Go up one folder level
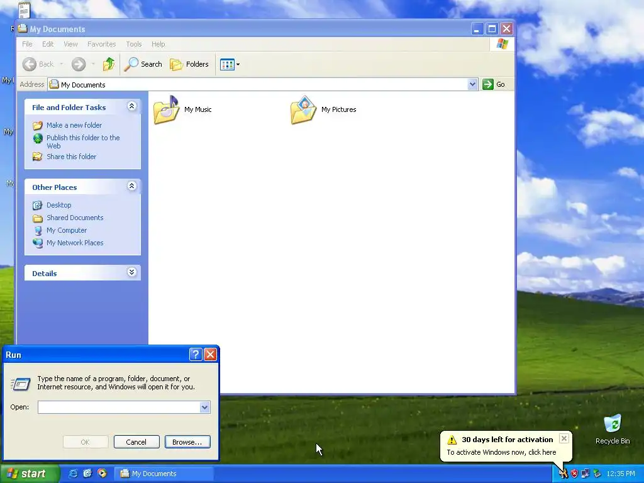Screen dimensions: 644x483 (x=109, y=64)
